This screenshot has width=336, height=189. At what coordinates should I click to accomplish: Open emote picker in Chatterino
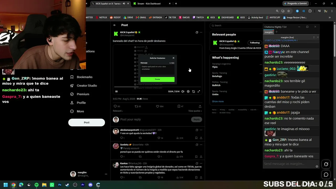point(317,166)
